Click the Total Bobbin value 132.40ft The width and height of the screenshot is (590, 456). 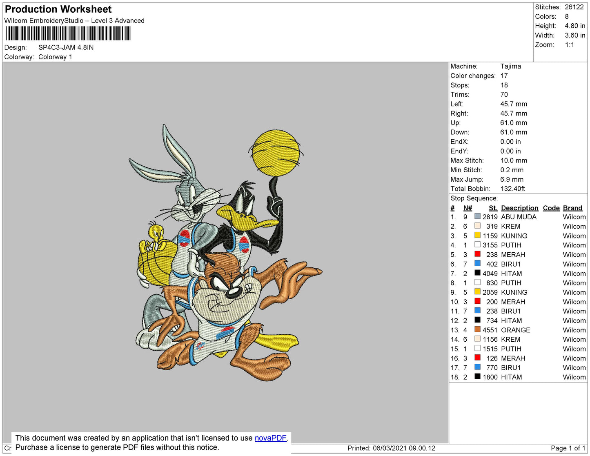512,189
